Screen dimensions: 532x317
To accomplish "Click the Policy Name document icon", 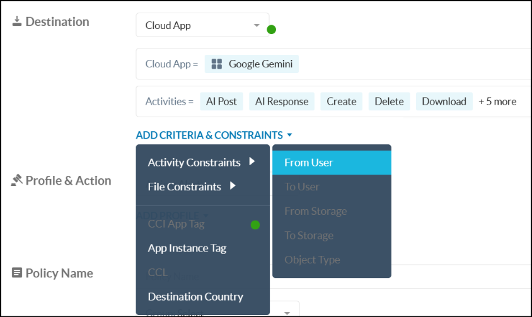I will [x=17, y=272].
